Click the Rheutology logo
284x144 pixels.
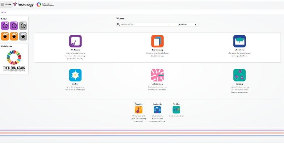point(24,5)
